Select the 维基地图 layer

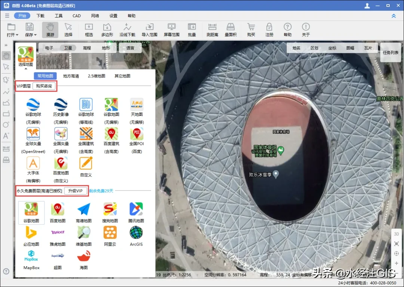click(84, 236)
